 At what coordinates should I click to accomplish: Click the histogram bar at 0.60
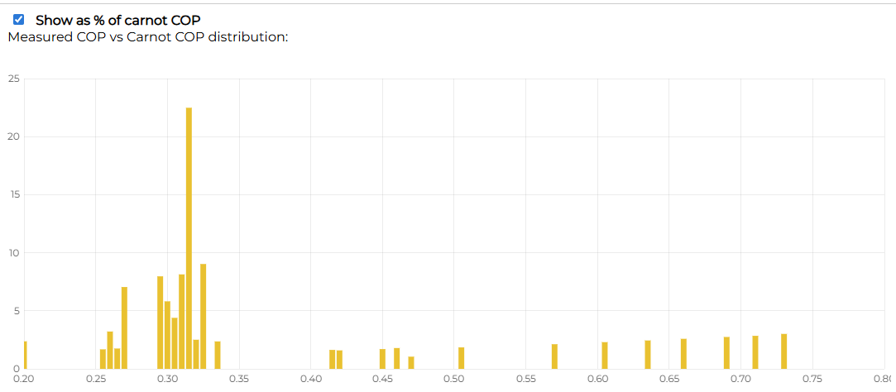click(605, 356)
